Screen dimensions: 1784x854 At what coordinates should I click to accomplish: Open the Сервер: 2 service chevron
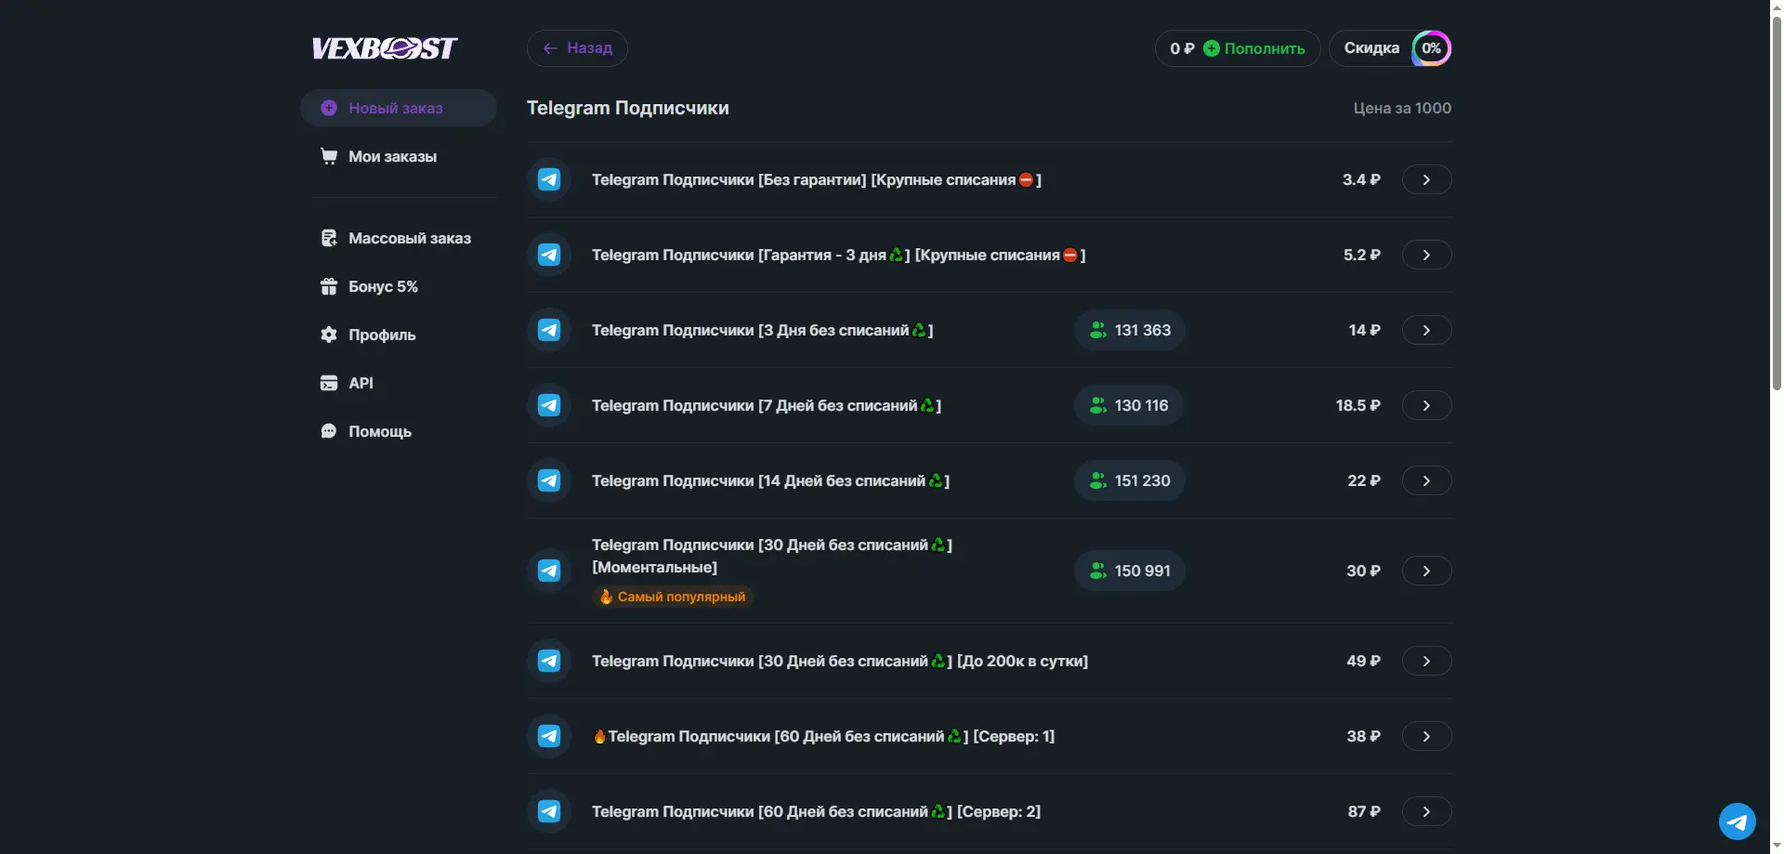(1426, 811)
